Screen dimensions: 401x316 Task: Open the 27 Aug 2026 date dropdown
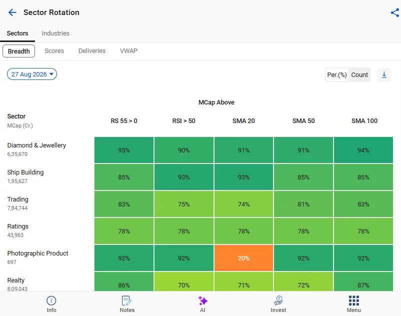(32, 74)
